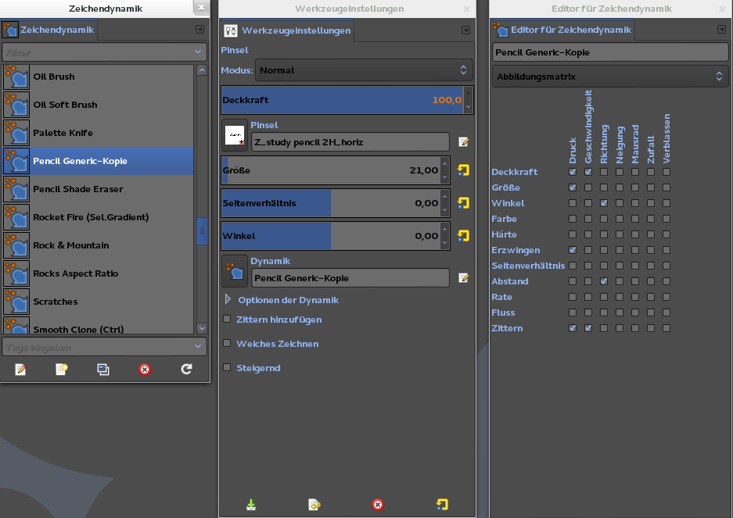
Task: Select Rocks Aspect Ratio dynamics
Action: click(x=98, y=273)
